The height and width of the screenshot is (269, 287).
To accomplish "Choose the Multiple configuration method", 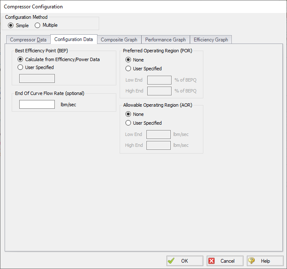I will coord(38,26).
